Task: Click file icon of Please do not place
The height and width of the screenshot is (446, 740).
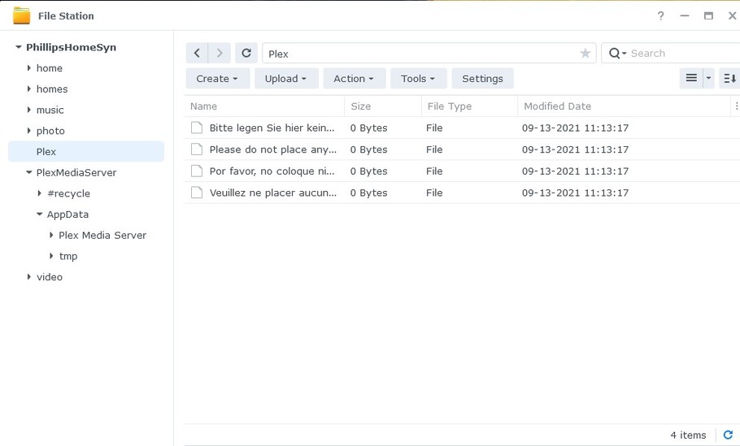Action: pos(197,149)
